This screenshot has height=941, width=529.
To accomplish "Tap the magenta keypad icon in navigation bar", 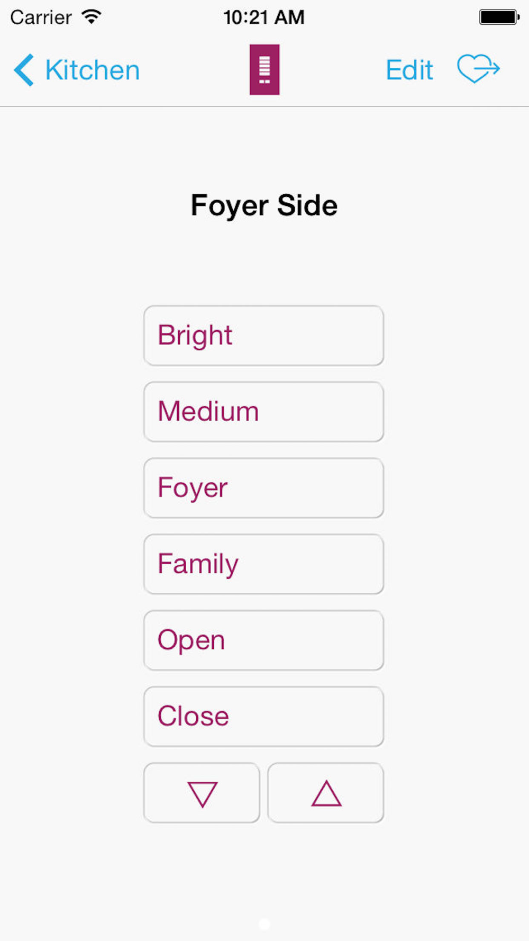I will 264,69.
